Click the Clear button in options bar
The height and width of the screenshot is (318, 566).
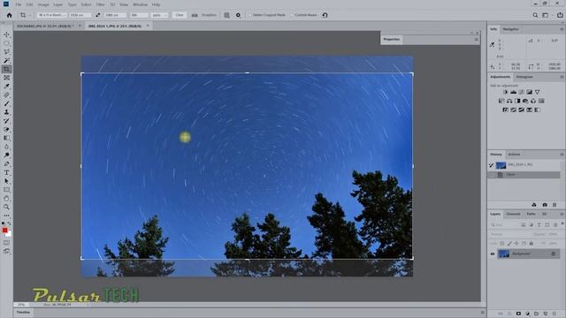click(180, 15)
